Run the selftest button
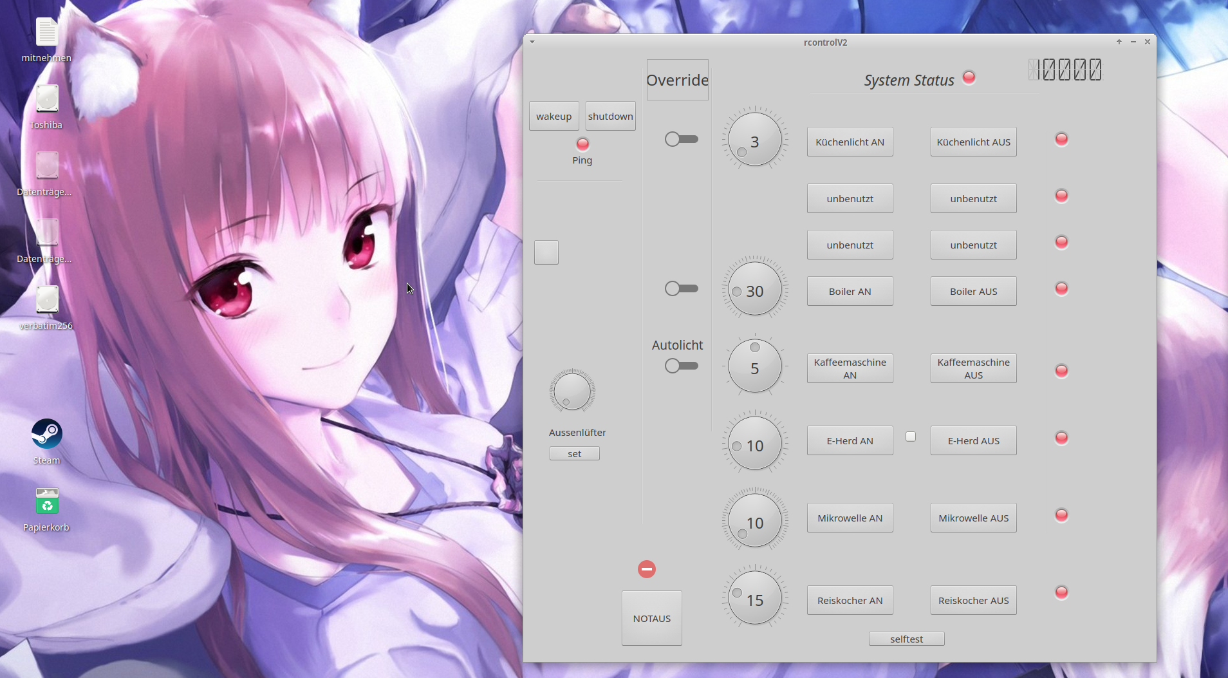 point(907,639)
